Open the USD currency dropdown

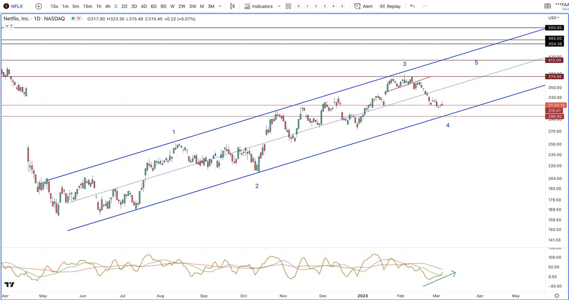(553, 18)
